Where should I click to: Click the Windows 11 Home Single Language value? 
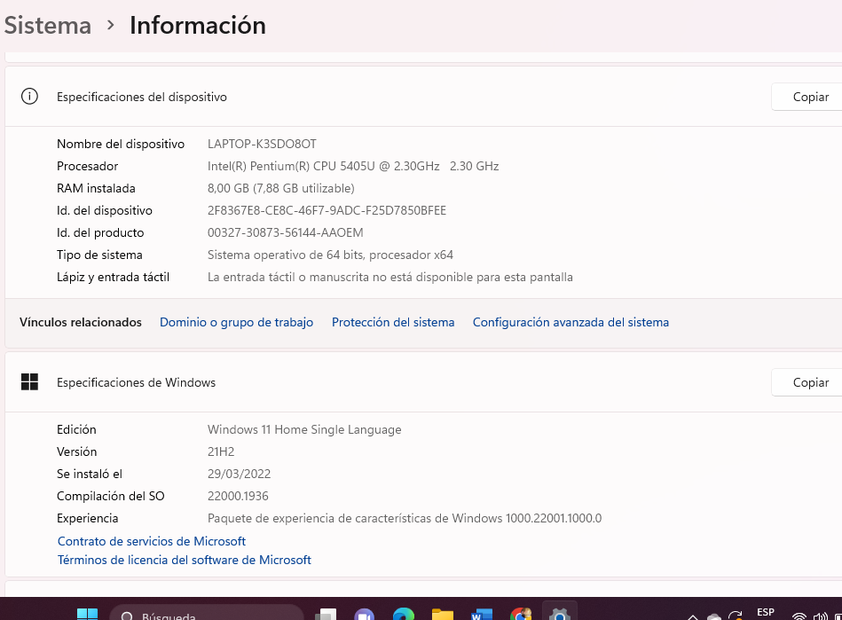pyautogui.click(x=304, y=429)
